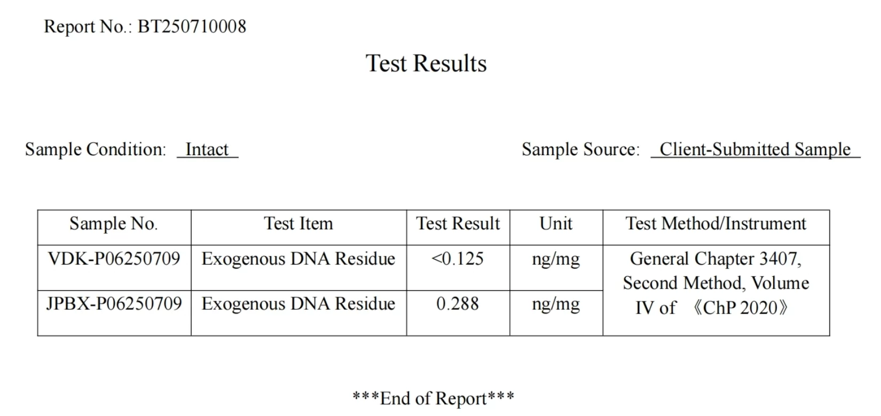Select the <0.125 test result cell
The height and width of the screenshot is (416, 881).
[458, 259]
